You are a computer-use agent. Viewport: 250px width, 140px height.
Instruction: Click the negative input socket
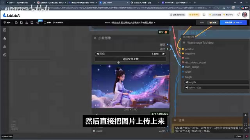click(183, 54)
